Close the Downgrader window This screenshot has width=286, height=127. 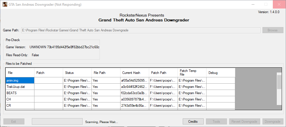[279, 5]
